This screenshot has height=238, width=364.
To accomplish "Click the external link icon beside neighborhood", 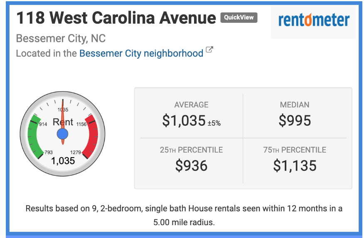I will (209, 50).
